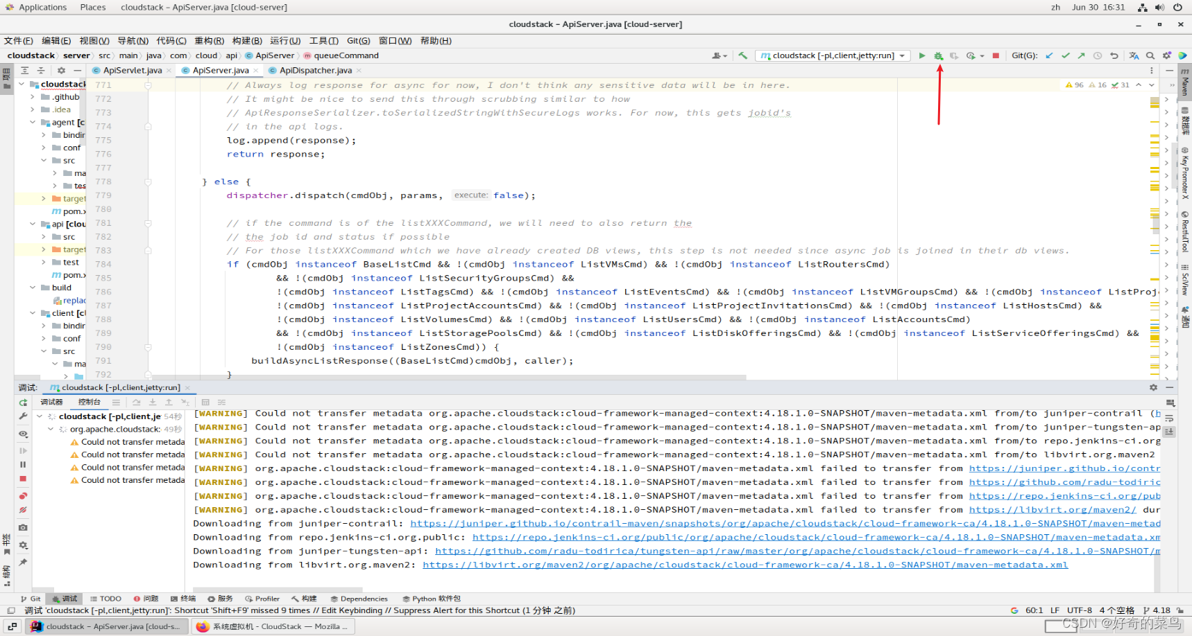This screenshot has width=1192, height=636.
Task: Open the run configuration dropdown cloudstack [-pl,client,jetty:run]
Action: pyautogui.click(x=832, y=55)
